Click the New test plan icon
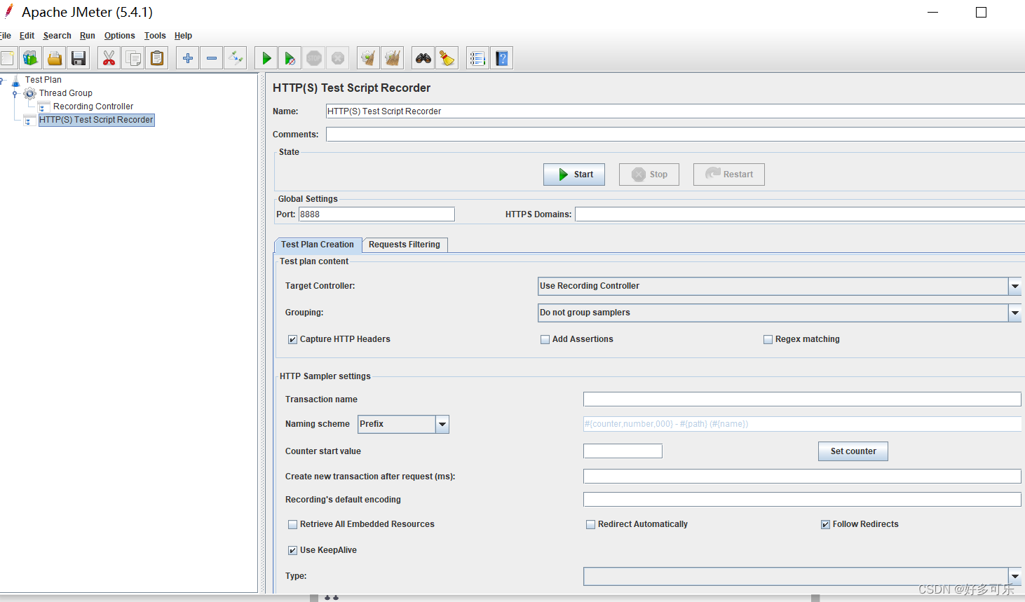Screen dimensions: 1025x602 8,58
